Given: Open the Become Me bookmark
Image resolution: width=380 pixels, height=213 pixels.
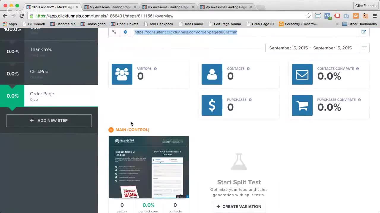Looking at the screenshot, I should point(63,24).
